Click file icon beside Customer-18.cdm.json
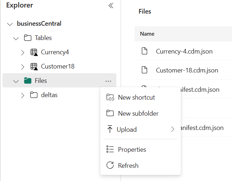This screenshot has height=181, width=232. (144, 70)
